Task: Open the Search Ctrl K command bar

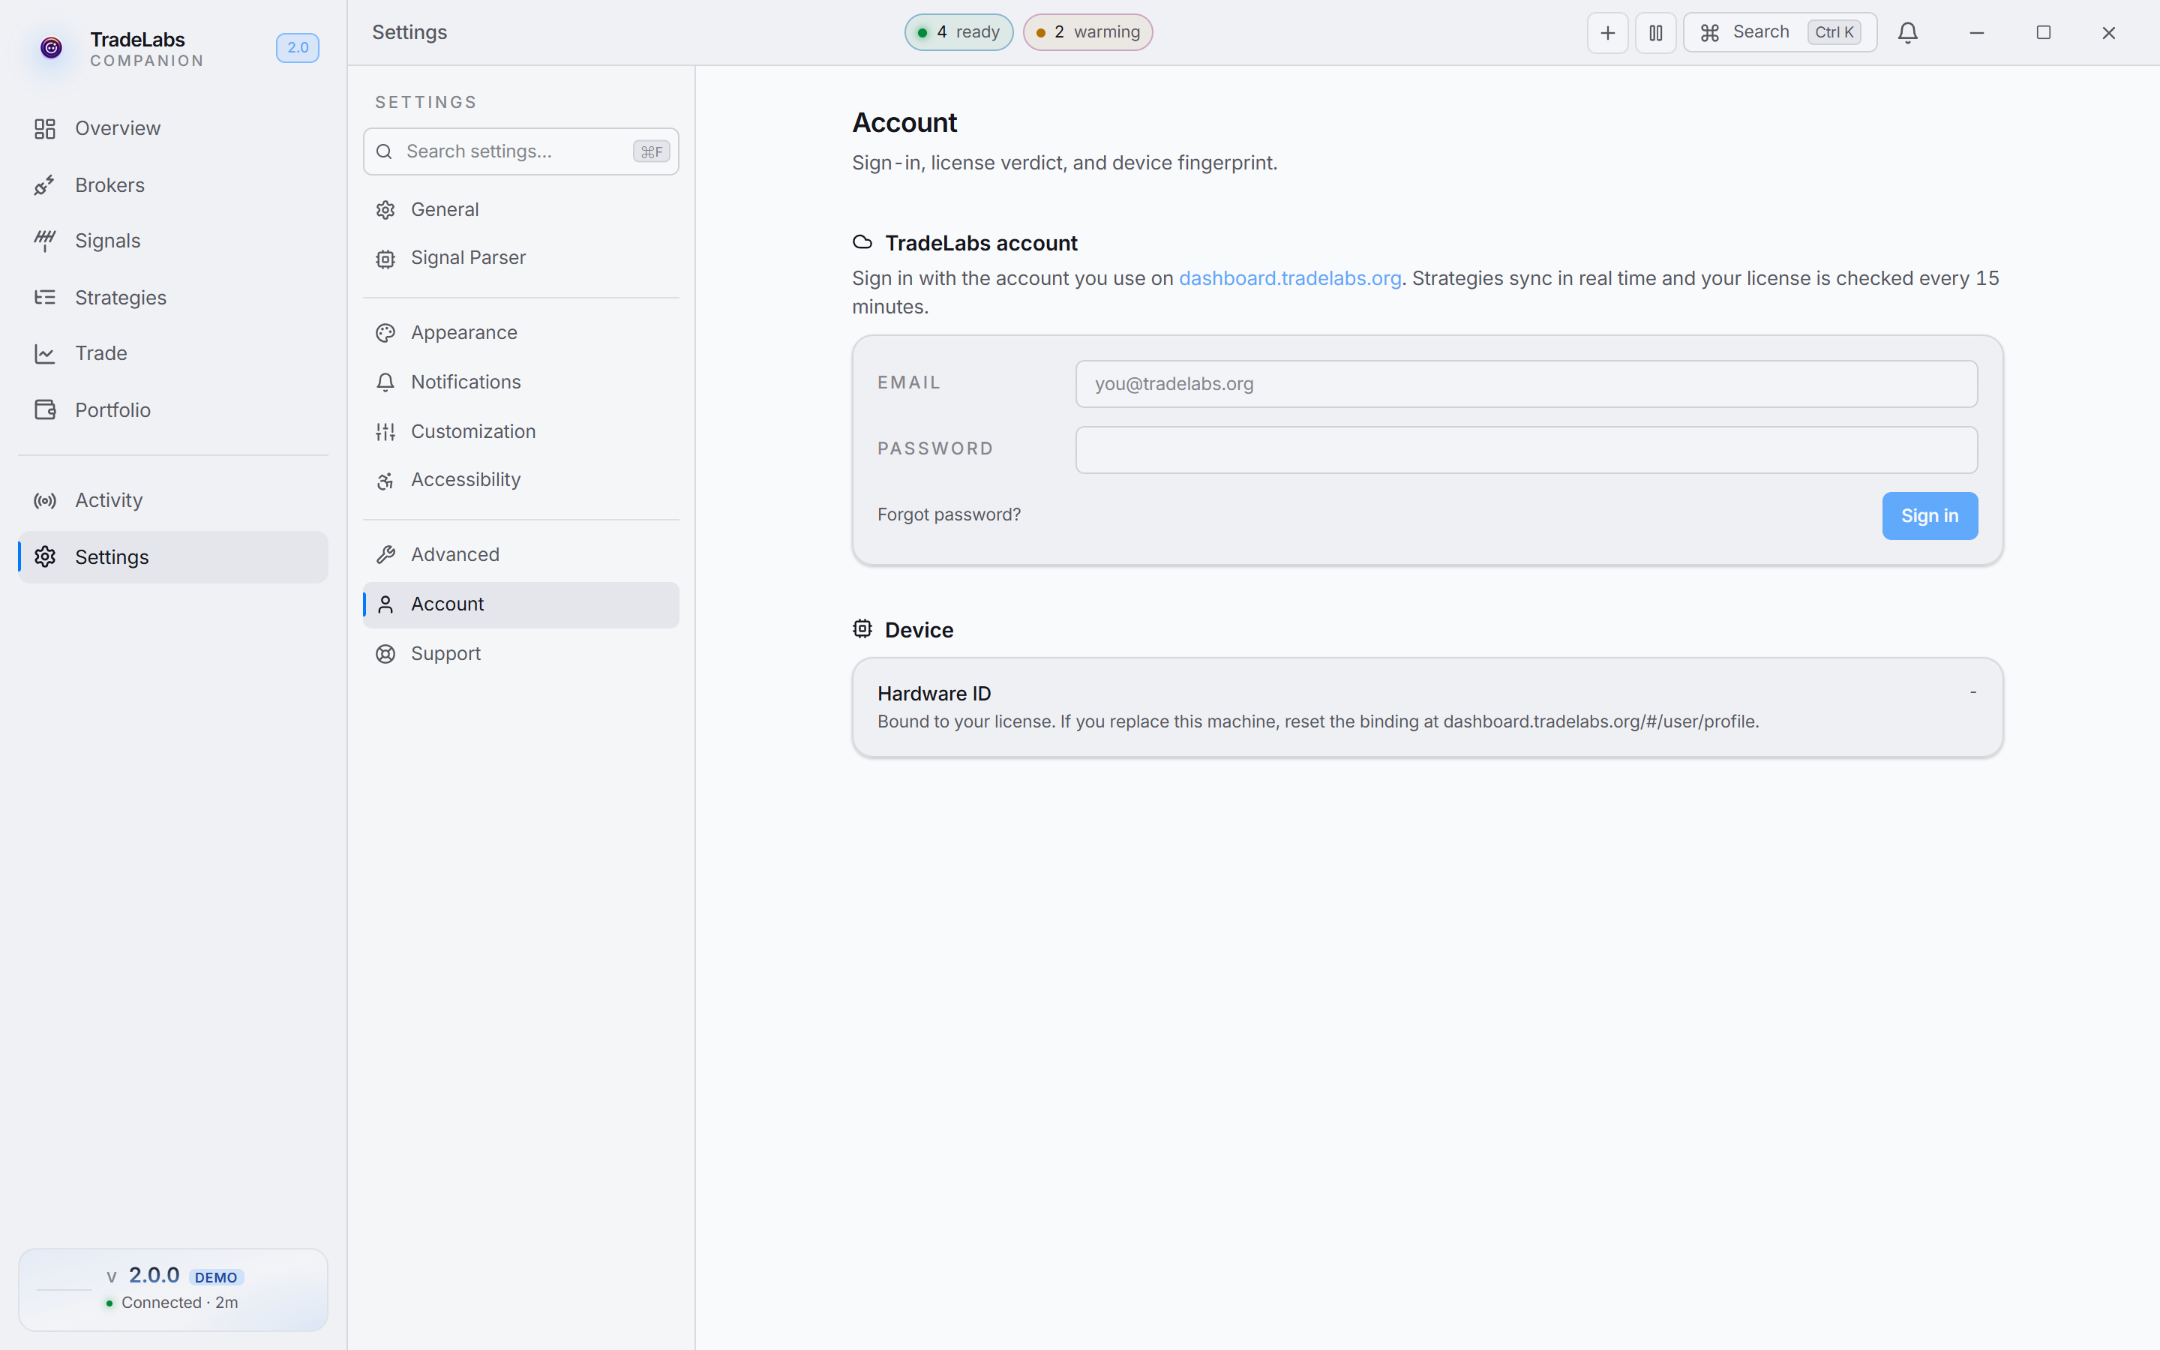Action: click(1780, 33)
